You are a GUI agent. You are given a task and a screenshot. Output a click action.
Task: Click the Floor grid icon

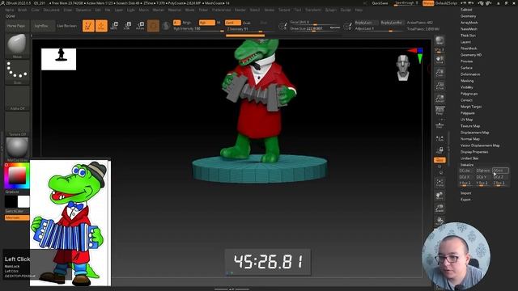click(439, 125)
